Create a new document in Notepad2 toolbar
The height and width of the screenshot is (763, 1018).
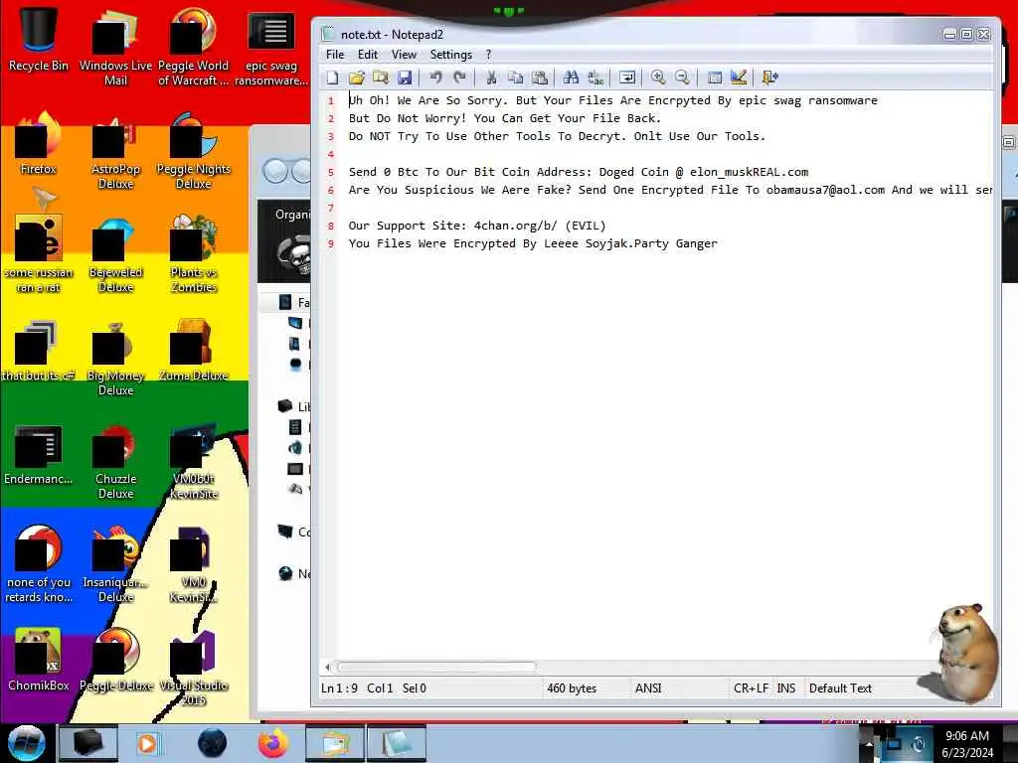click(332, 77)
